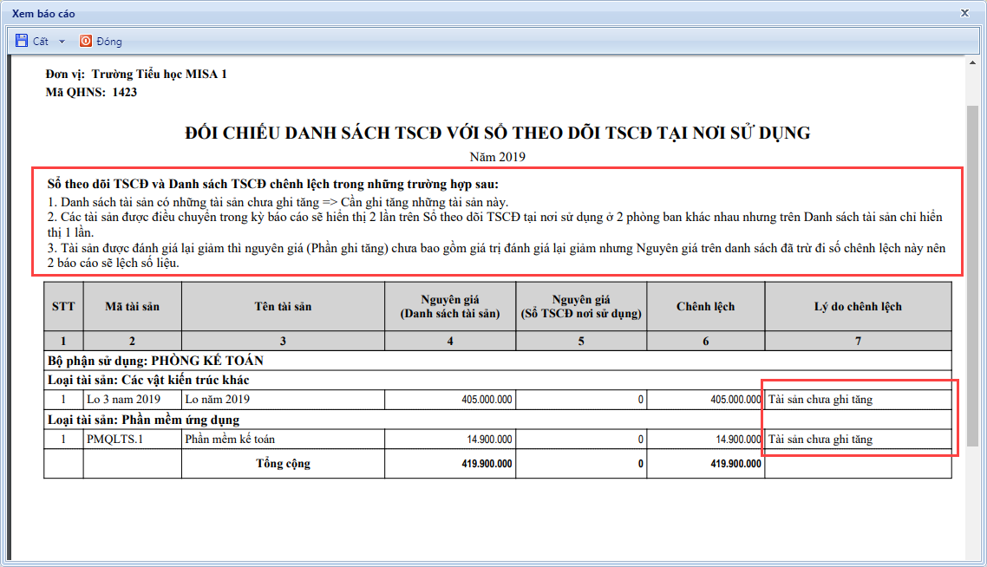Screen dimensions: 987x567
Task: Click the Đóng red close icon
Action: click(86, 41)
